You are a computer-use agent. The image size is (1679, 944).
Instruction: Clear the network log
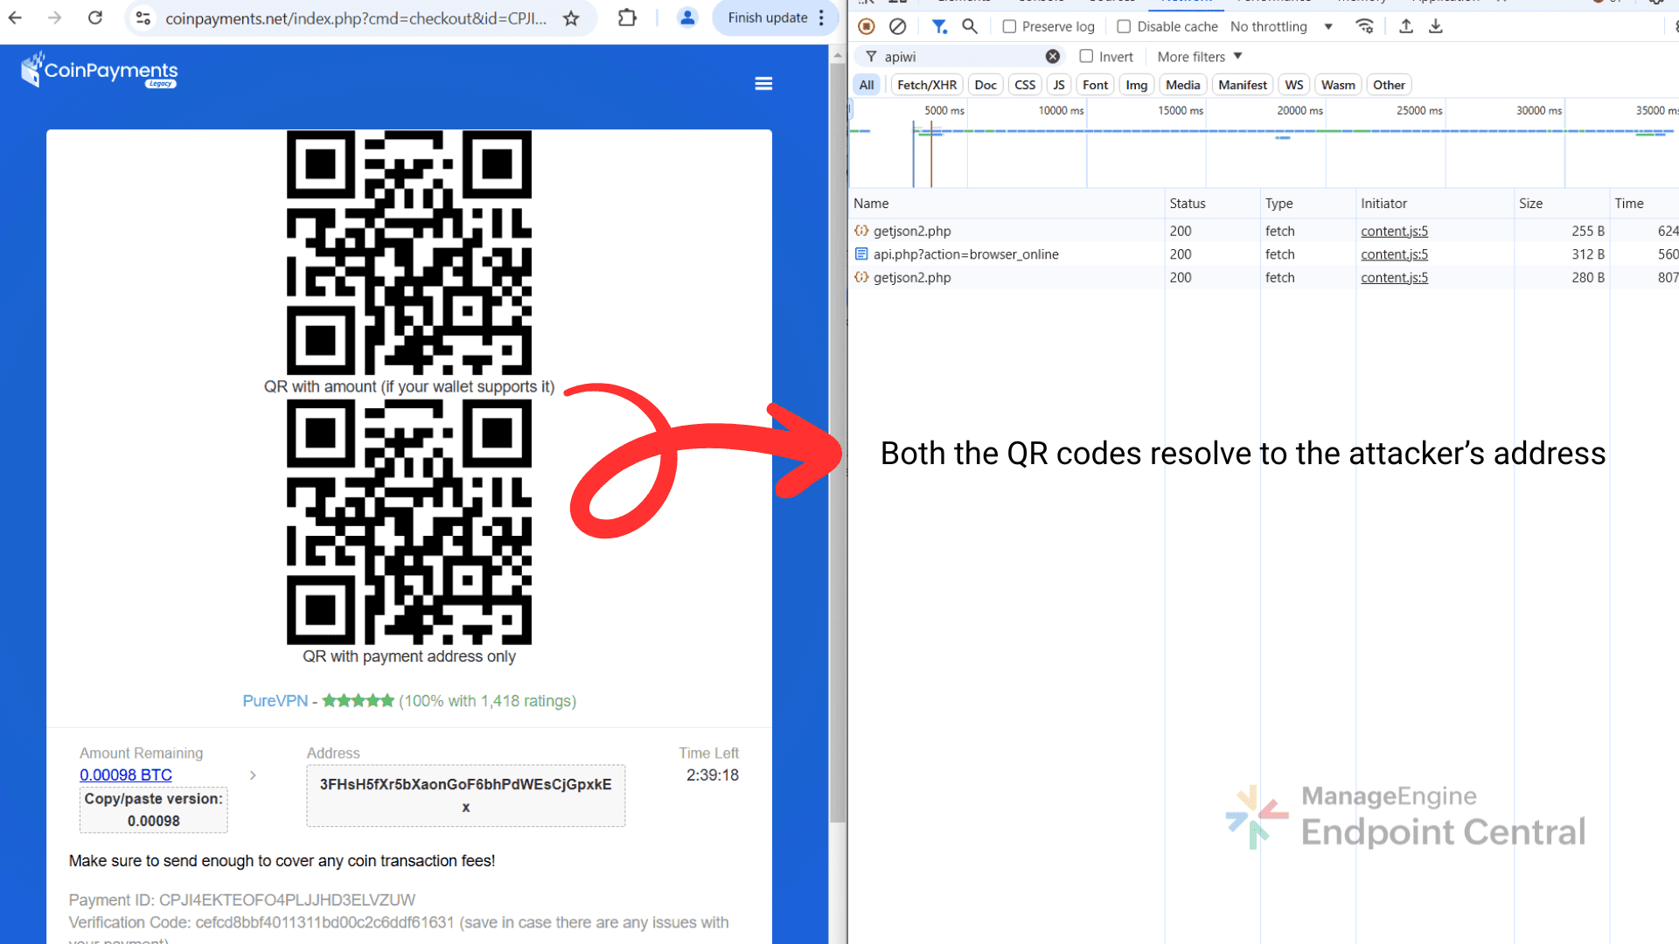(897, 26)
